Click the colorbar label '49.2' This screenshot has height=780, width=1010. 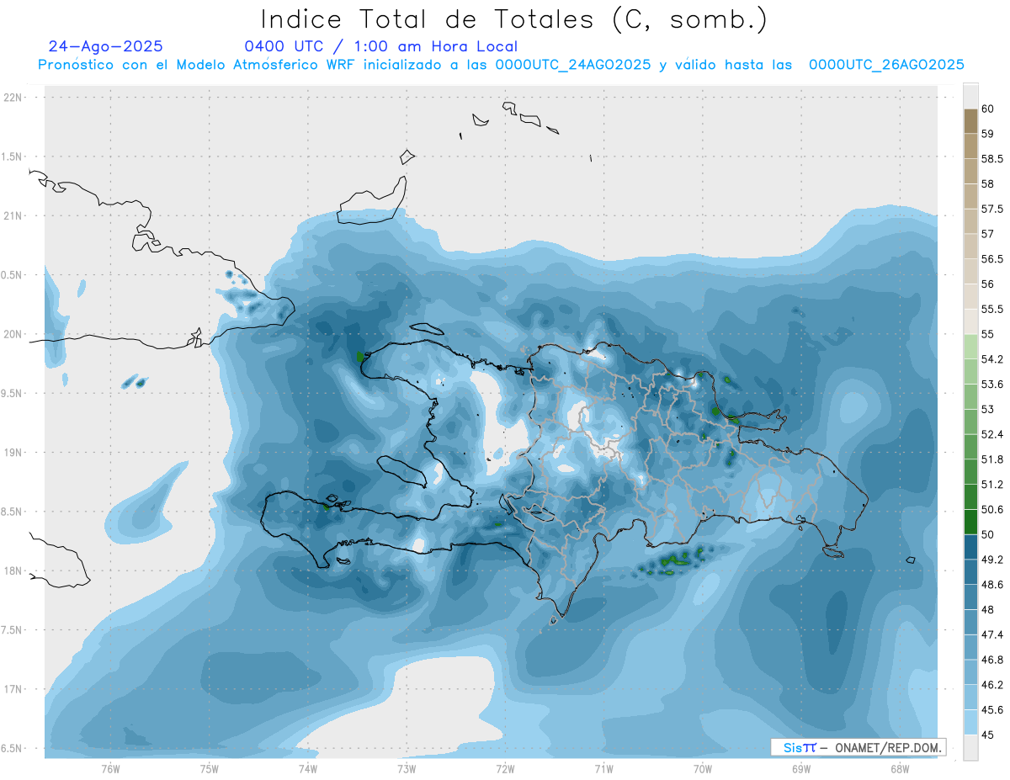click(992, 560)
